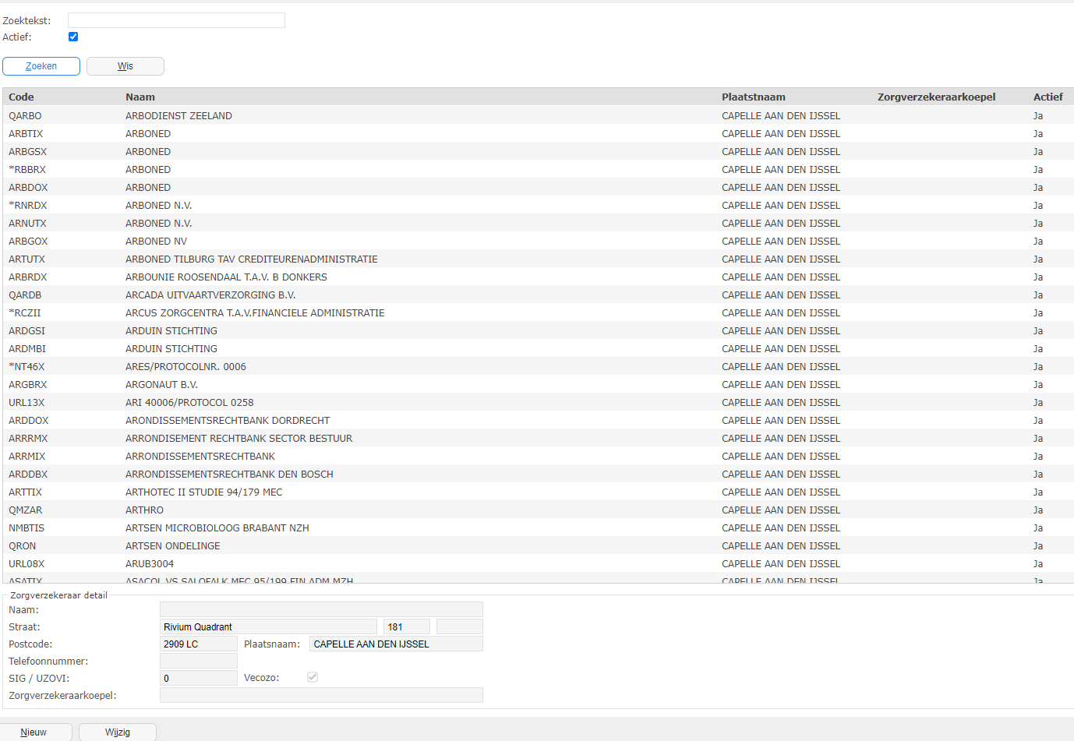Click the code QRON cell

click(x=23, y=545)
